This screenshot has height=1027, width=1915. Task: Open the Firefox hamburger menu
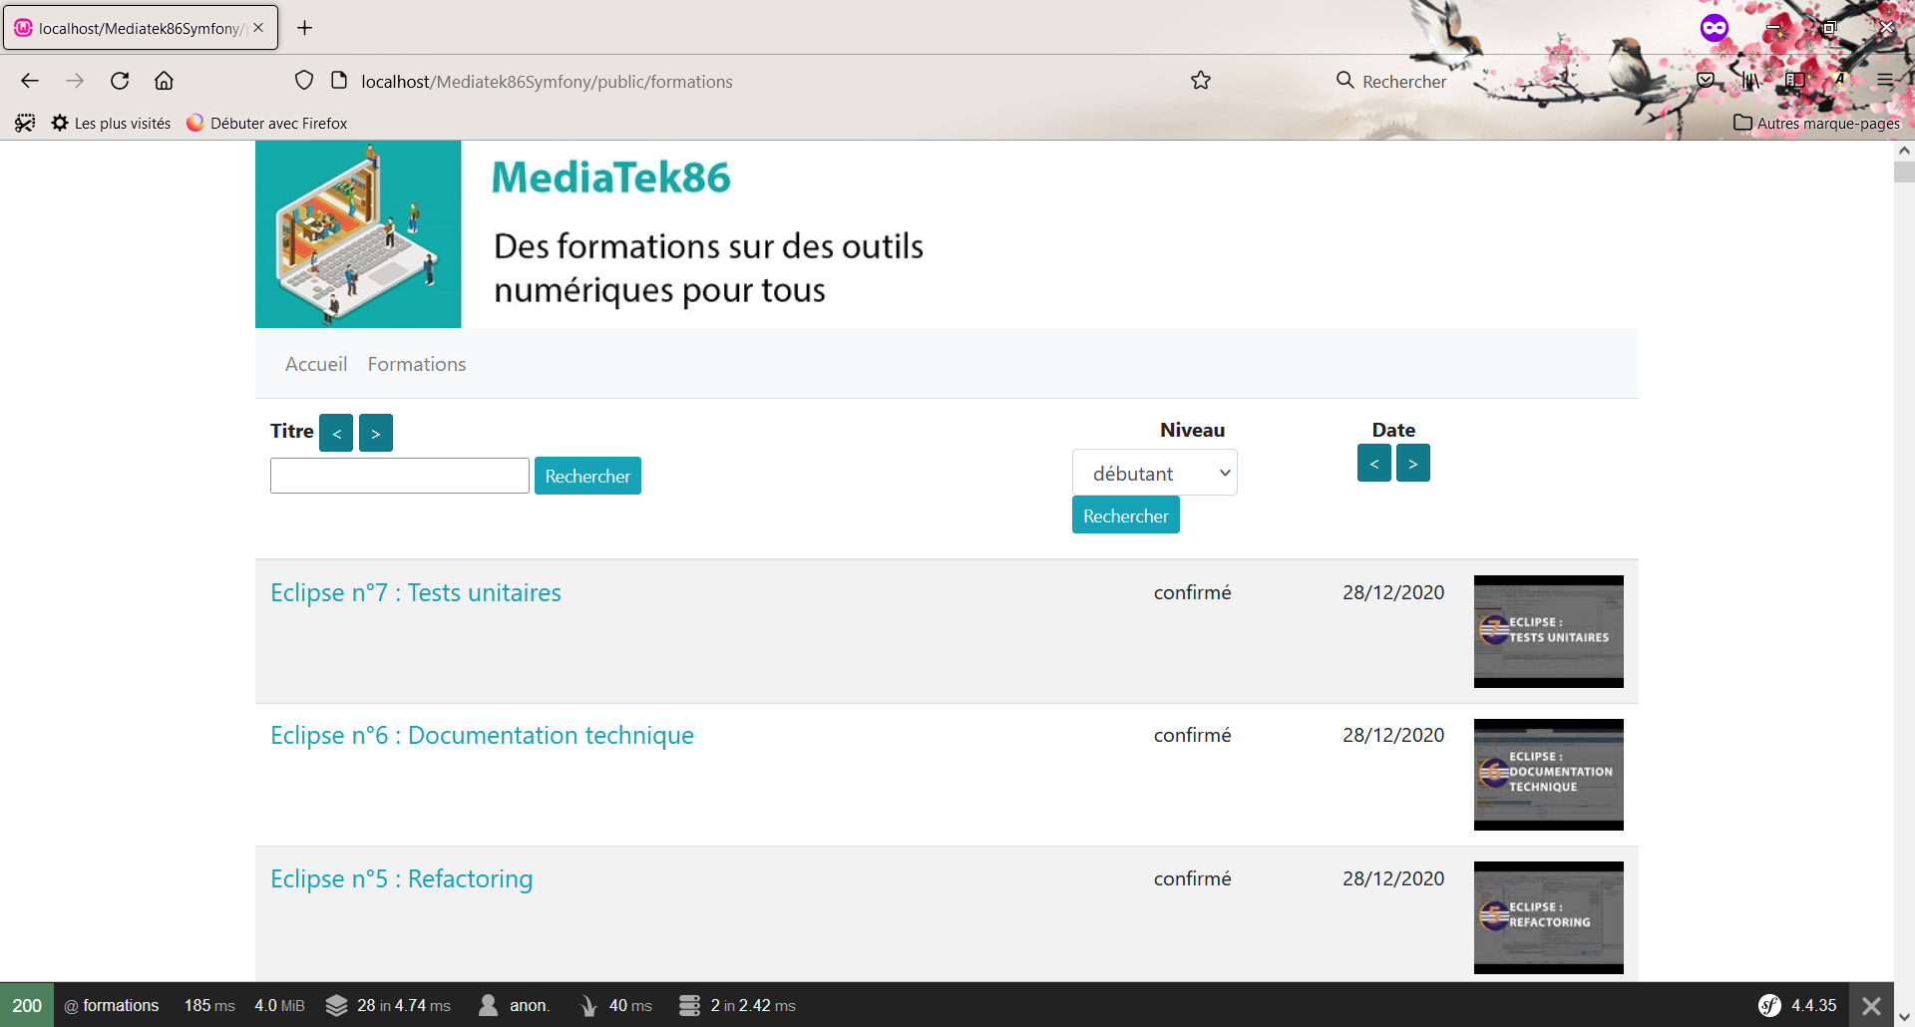(x=1884, y=81)
